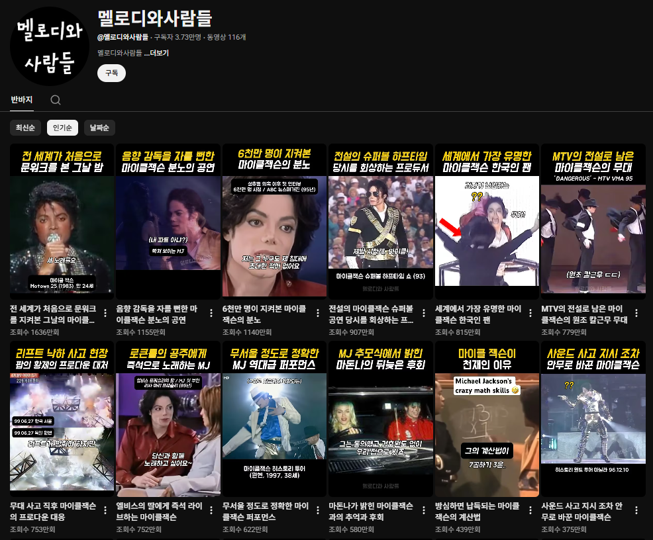Select the 날짜순 sort chip

(99, 128)
